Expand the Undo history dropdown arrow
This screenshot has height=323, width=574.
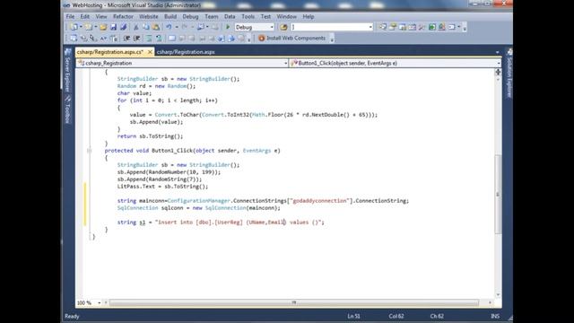click(177, 27)
